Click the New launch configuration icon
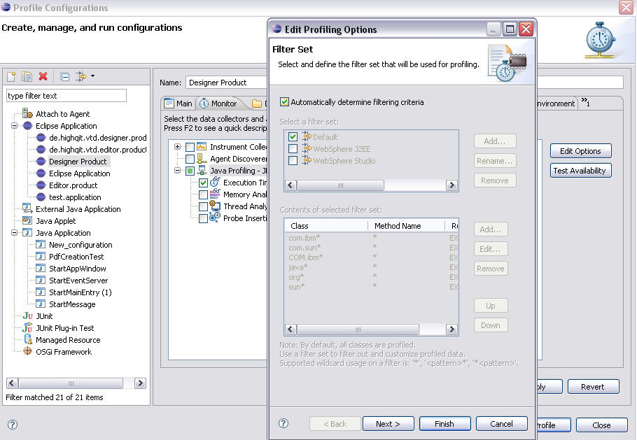 (11, 76)
